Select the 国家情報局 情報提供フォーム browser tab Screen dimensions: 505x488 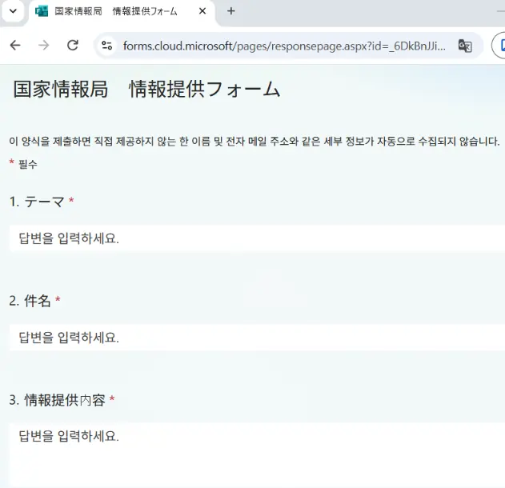122,12
